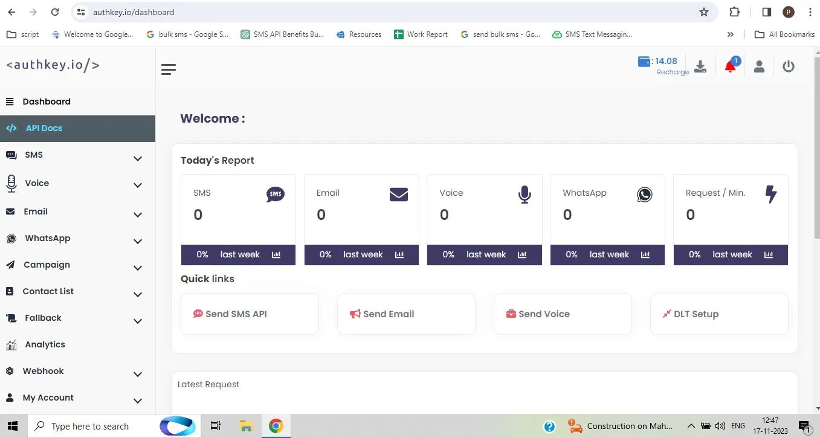Screen dimensions: 820x438
Task: Toggle the browser side panel icon
Action: click(x=767, y=12)
